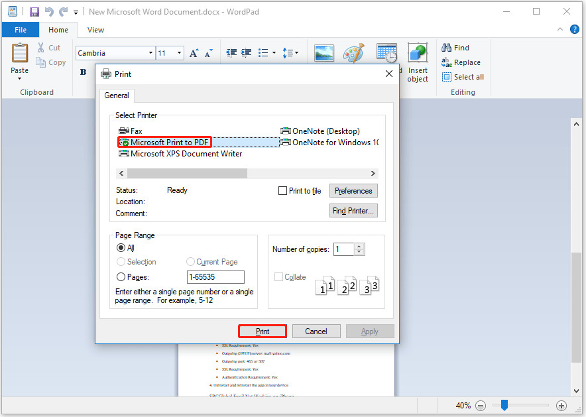
Task: Click the Paint drawing icon
Action: tap(353, 52)
